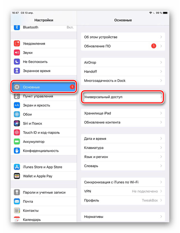Tap the Bluetooth icon in sidebar
This screenshot has height=233, width=180.
coord(17,27)
